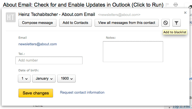Focus the Tel. Add number field
The image size is (192, 109).
tap(49, 60)
